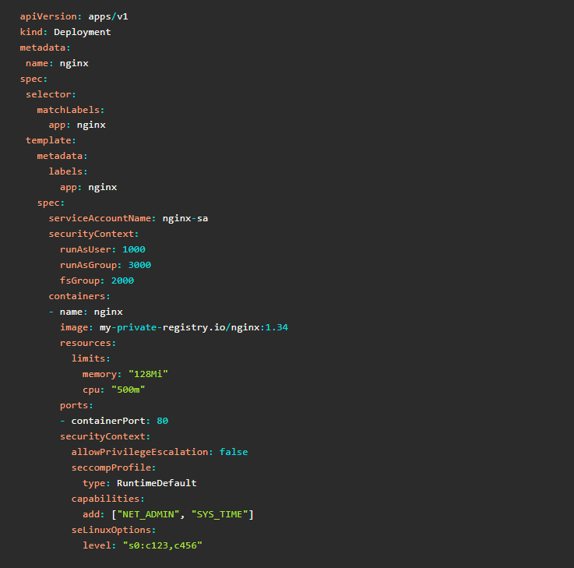The image size is (574, 568).
Task: Click the 'selector:' key
Action: coord(51,94)
